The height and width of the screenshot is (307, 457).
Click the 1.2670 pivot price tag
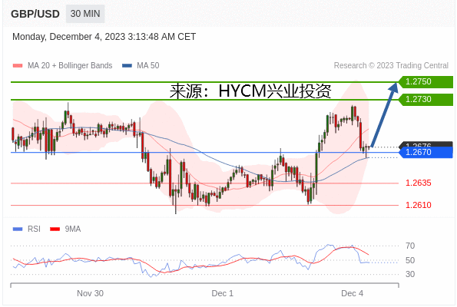(426, 152)
